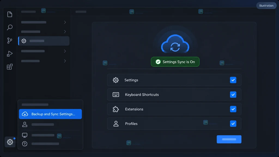Click the cloud sync illustration icon
The width and height of the screenshot is (279, 157).
(175, 44)
